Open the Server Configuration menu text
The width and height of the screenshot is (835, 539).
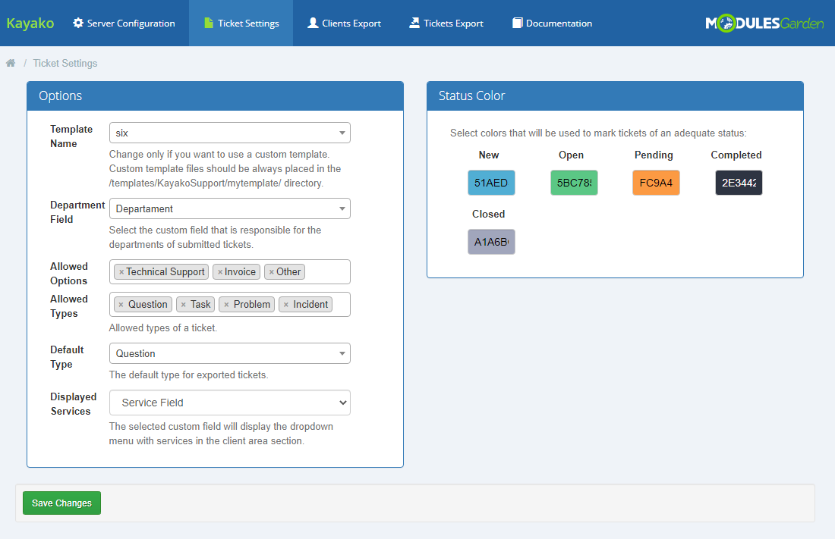tap(131, 23)
